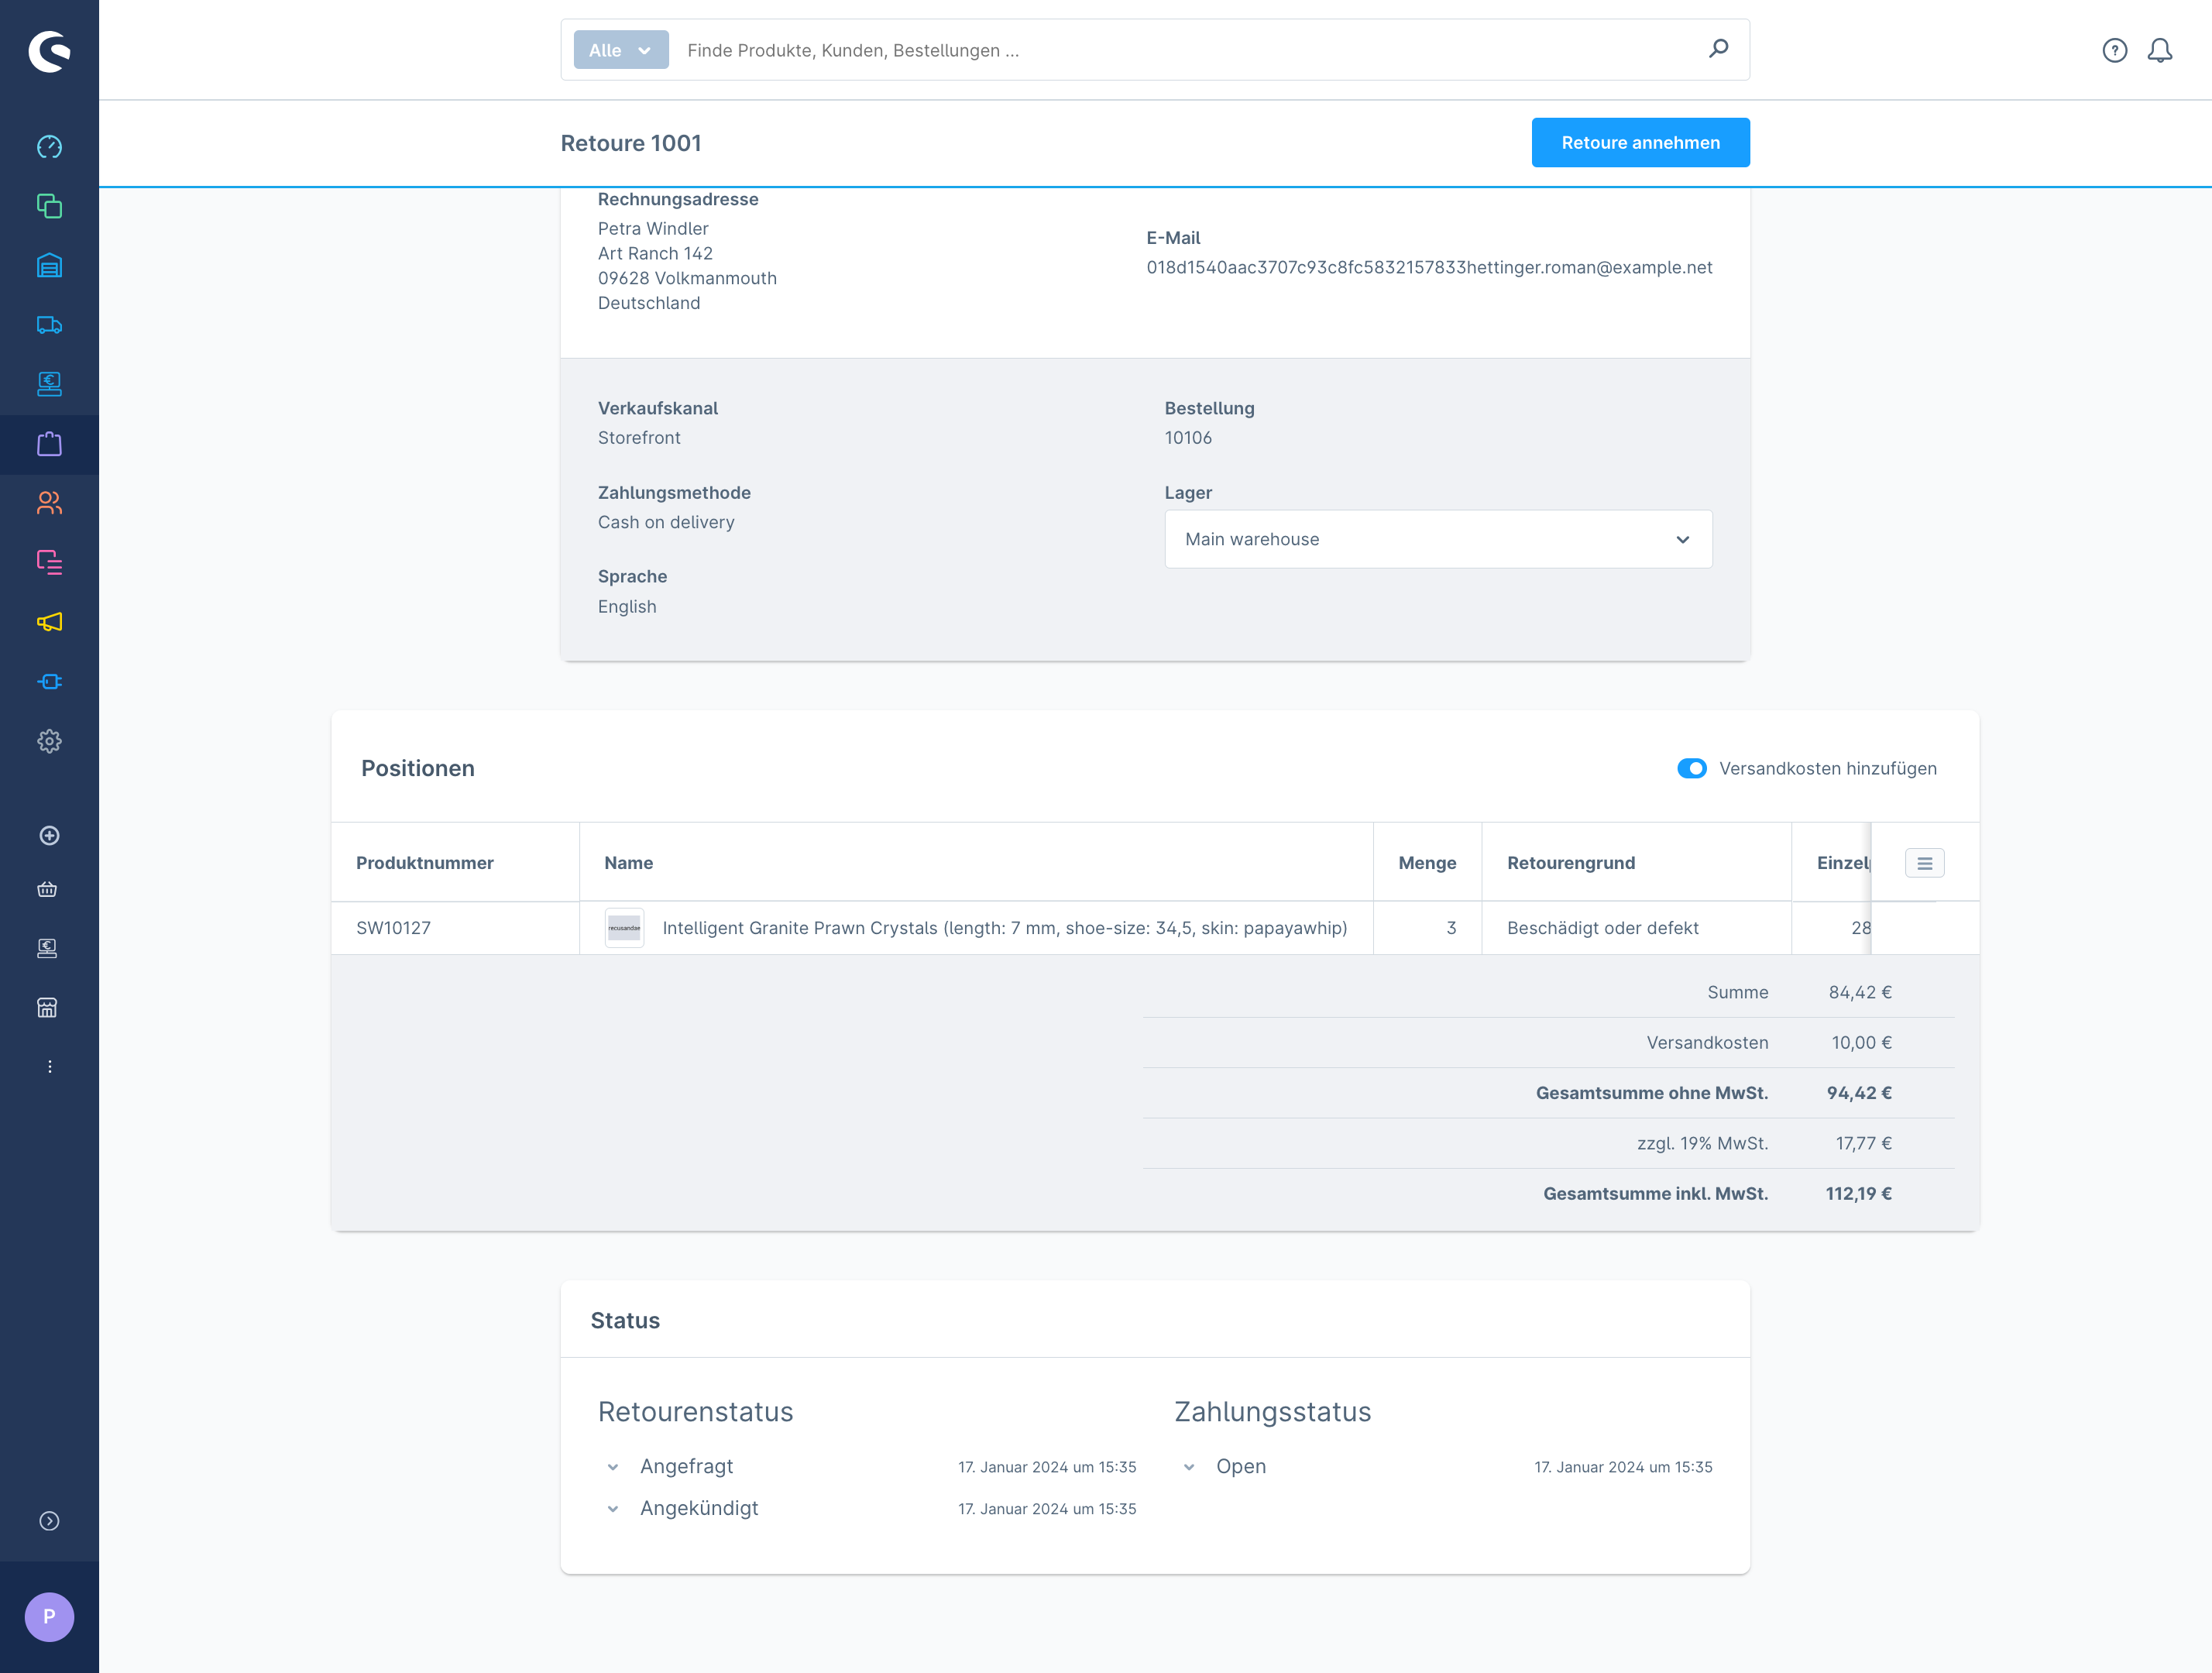Open the Dashboard gauge icon in sidebar
Image resolution: width=2212 pixels, height=1673 pixels.
tap(49, 147)
